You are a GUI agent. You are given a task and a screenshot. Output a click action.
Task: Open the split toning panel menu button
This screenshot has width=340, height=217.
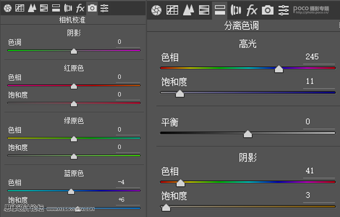point(339,25)
